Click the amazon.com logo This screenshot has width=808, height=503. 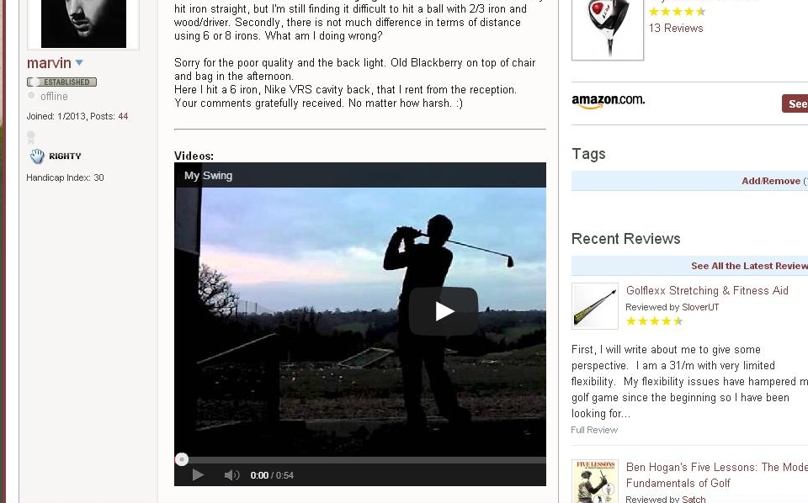pos(608,101)
